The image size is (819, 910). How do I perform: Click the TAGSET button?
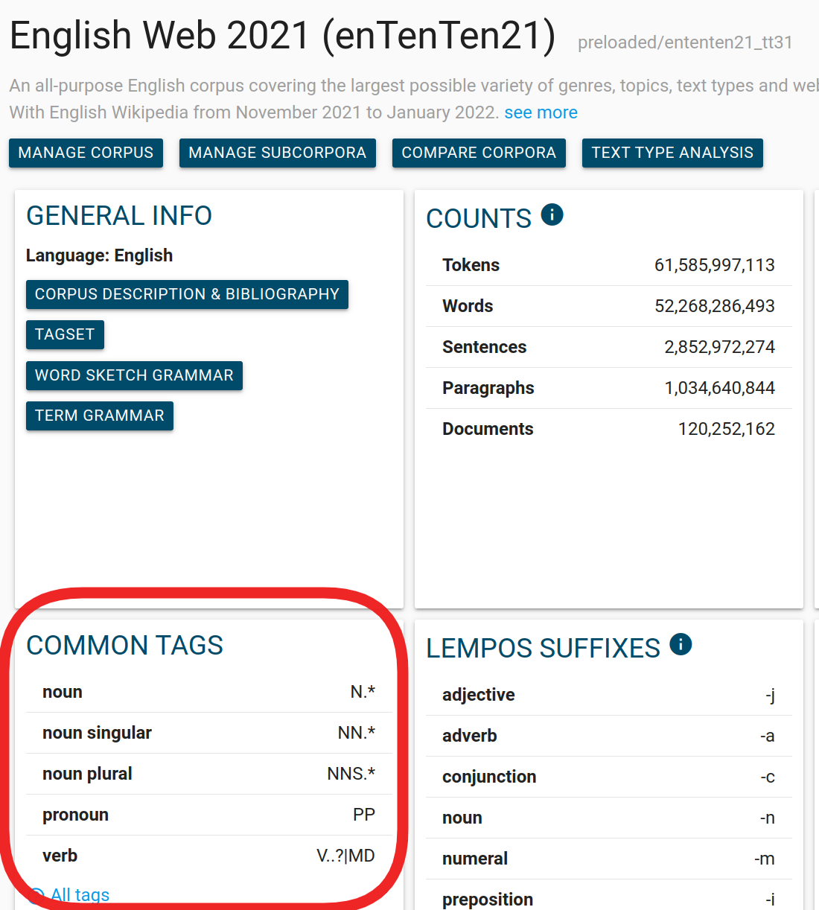(x=65, y=334)
